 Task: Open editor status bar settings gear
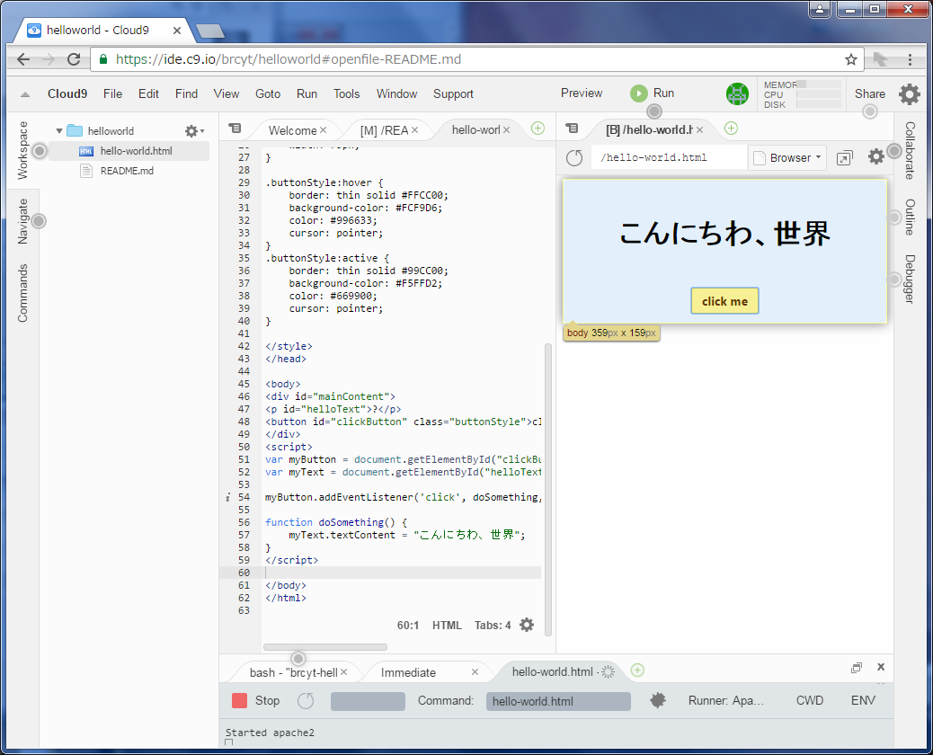click(527, 626)
